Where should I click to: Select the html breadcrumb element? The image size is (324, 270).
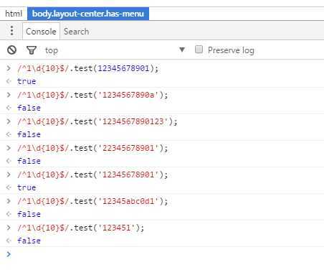pos(14,14)
